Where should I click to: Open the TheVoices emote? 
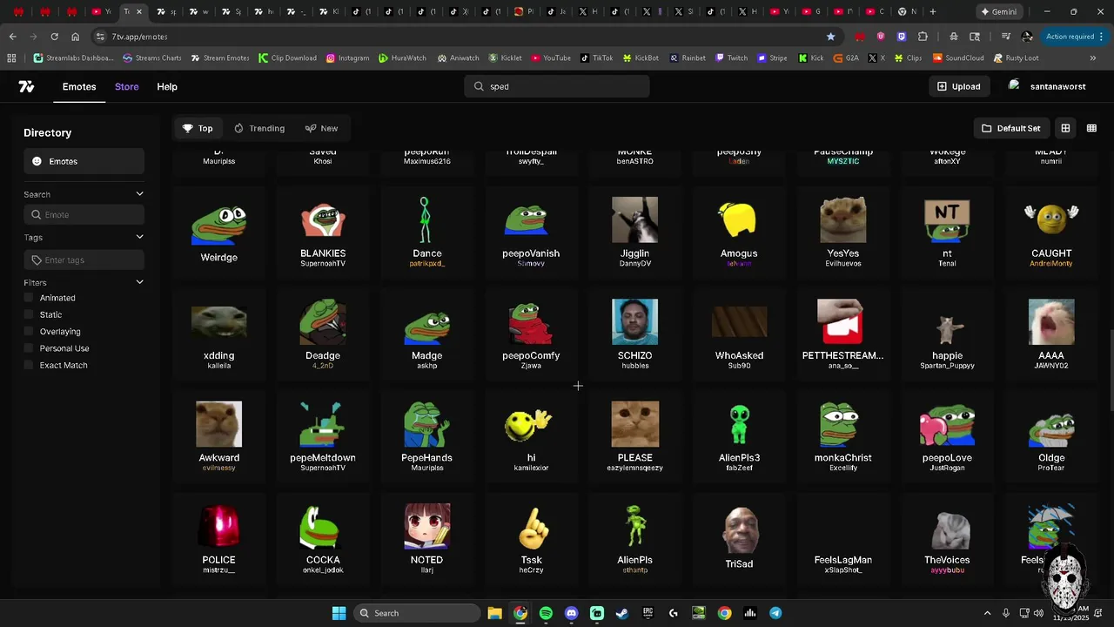947,539
